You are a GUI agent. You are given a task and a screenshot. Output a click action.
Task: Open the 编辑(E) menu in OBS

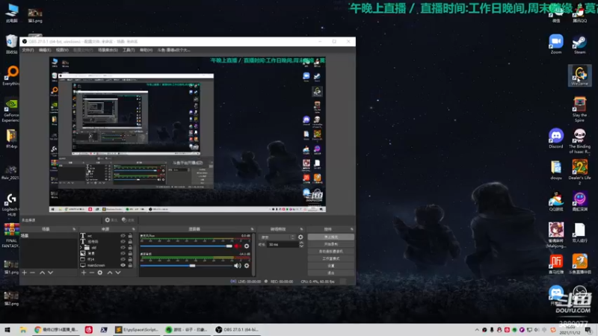45,50
